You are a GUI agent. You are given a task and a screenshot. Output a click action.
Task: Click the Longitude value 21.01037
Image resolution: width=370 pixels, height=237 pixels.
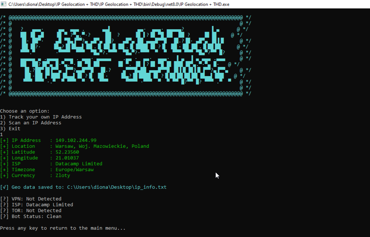pyautogui.click(x=67, y=158)
